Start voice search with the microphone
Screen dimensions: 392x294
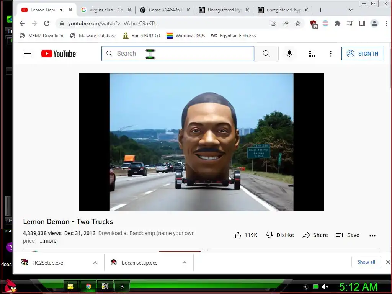click(x=289, y=54)
